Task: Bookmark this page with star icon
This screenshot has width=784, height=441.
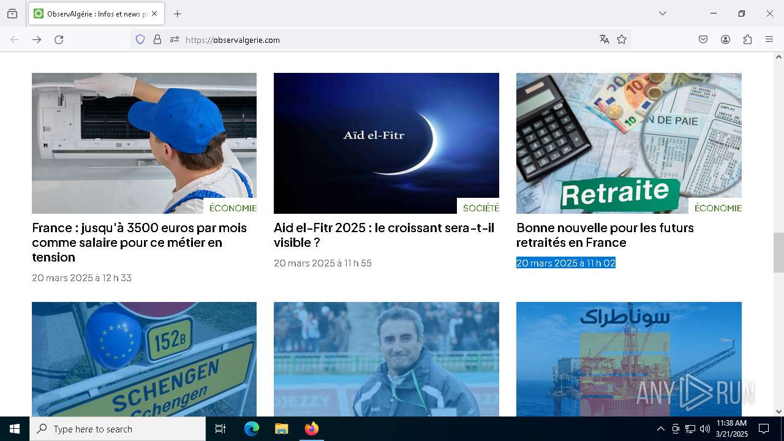Action: (622, 39)
